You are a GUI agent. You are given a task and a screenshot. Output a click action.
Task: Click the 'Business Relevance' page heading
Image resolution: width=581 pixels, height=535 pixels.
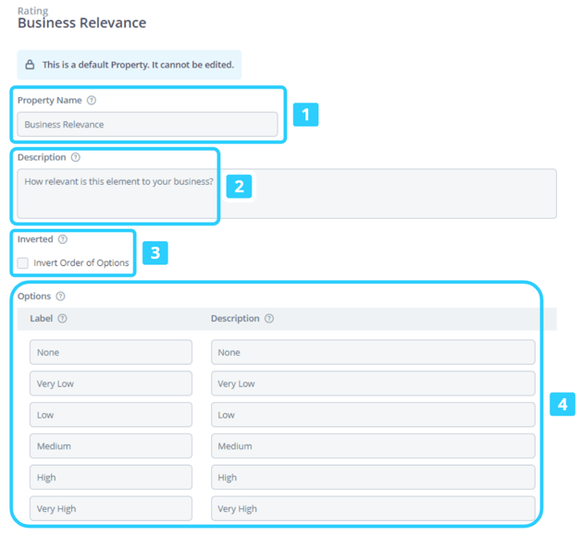(82, 23)
